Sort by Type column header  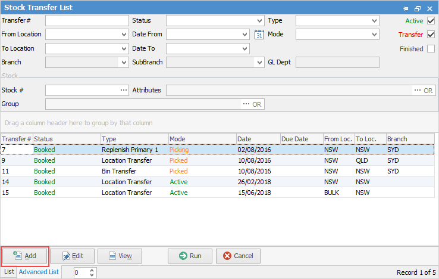tap(134, 139)
